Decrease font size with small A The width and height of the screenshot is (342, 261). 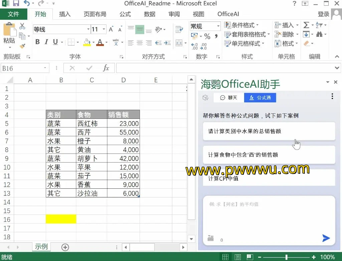point(120,29)
